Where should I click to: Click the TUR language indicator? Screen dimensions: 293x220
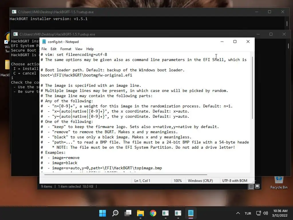point(248,213)
